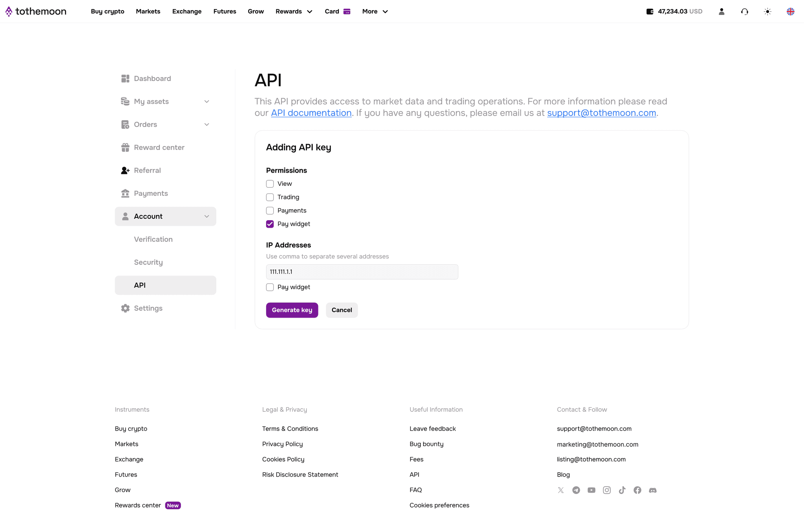Go to the Markets nav item
Image resolution: width=804 pixels, height=517 pixels.
(x=148, y=11)
